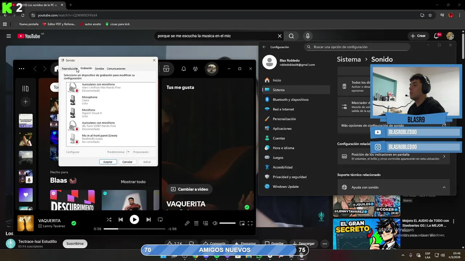Click the plus create-playlist button in Spotify
The image size is (465, 261).
point(25,102)
